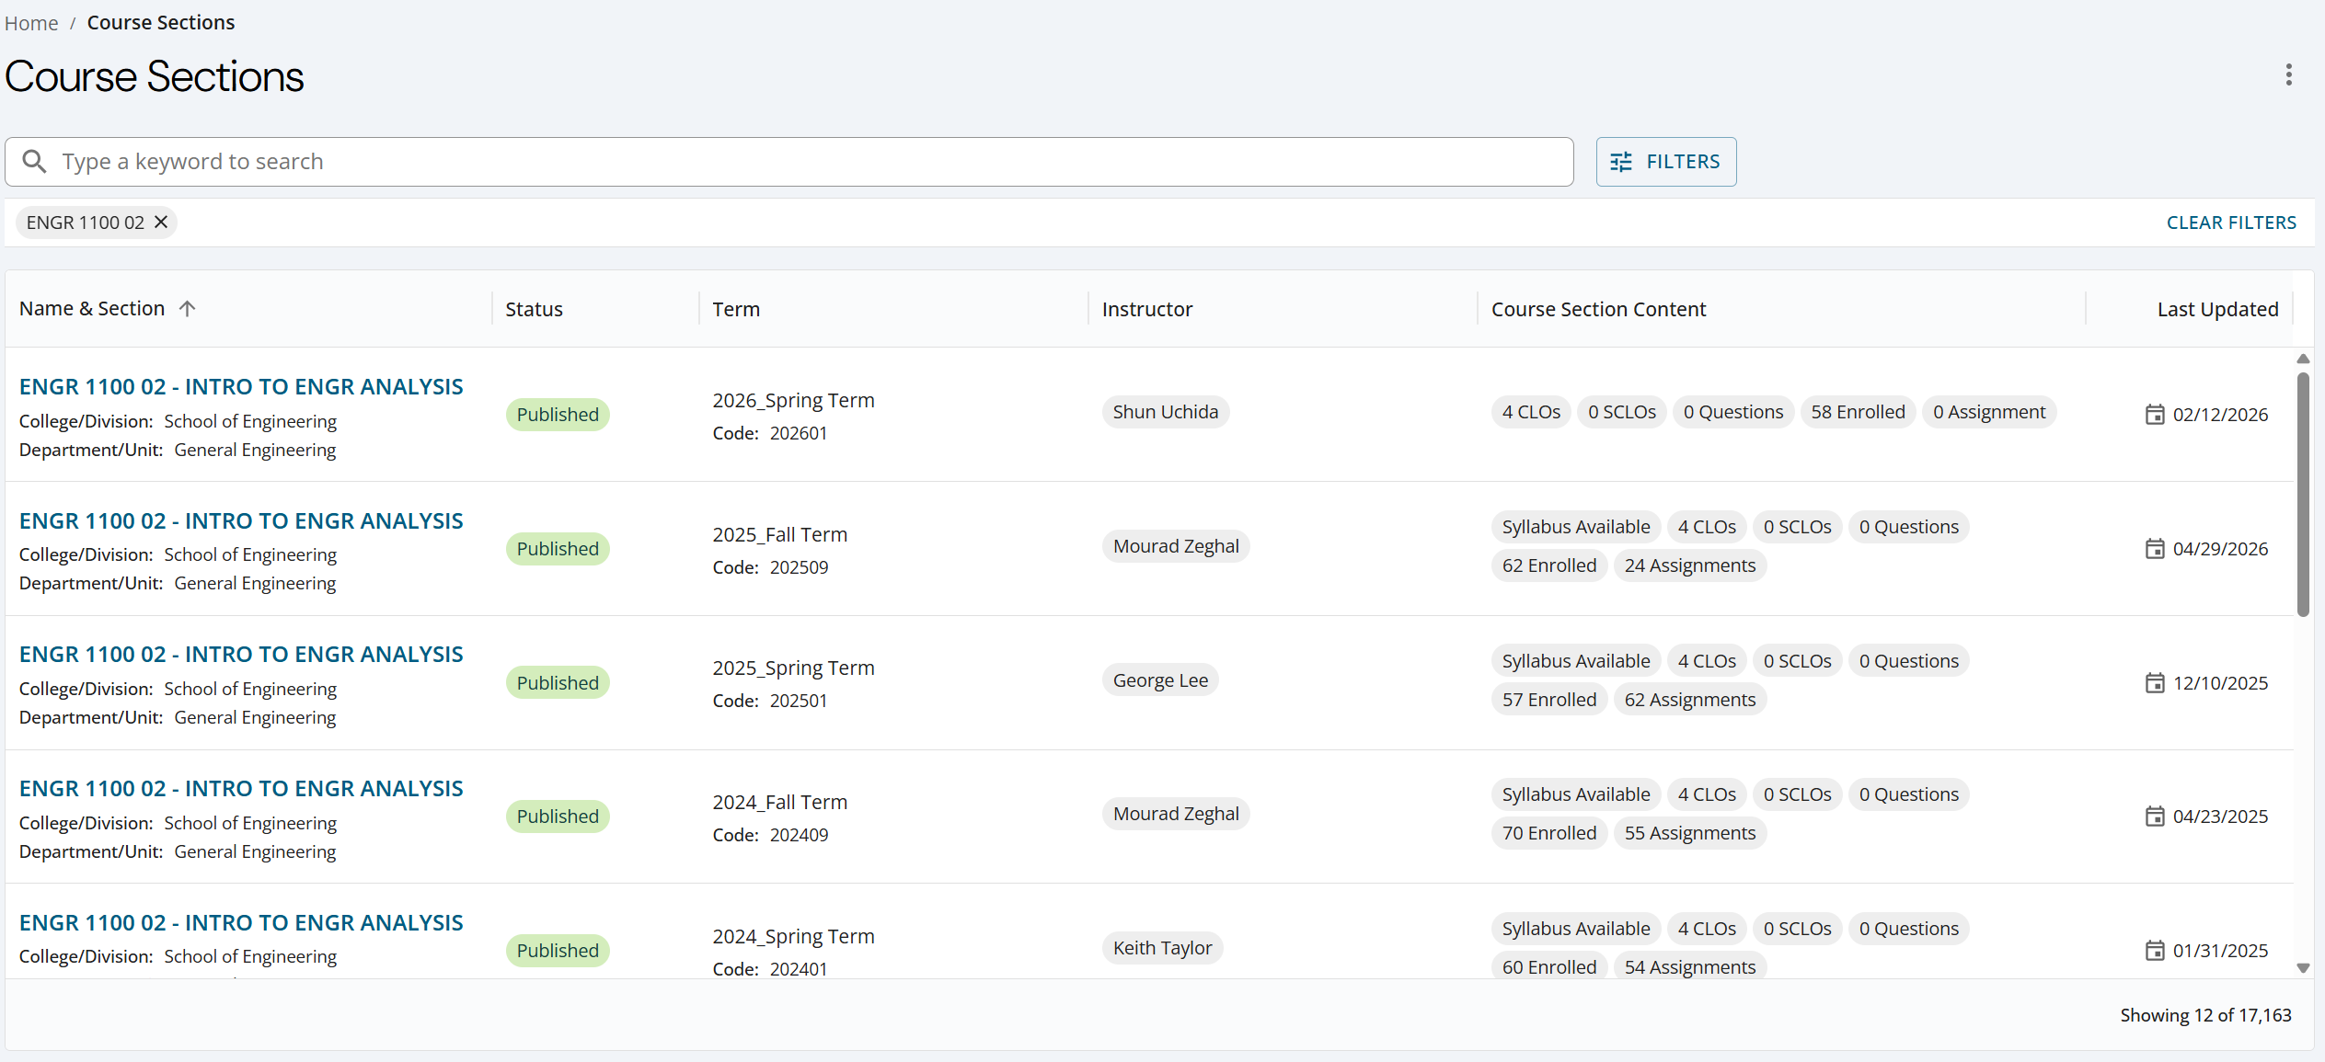This screenshot has height=1062, width=2325.
Task: Click the 57 Enrolled chip
Action: 1549,700
